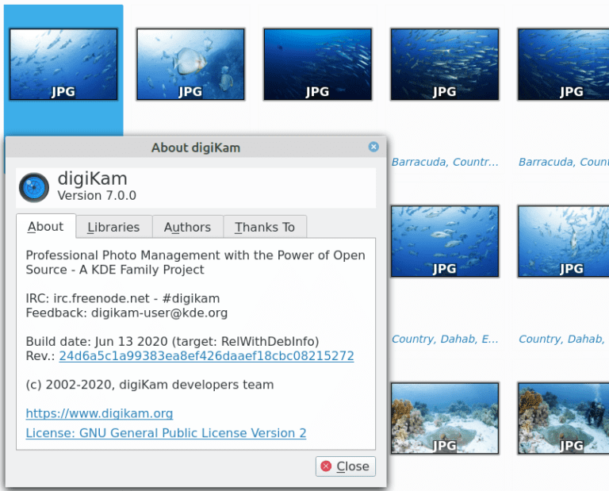The height and width of the screenshot is (491, 609).
Task: Click the 'Country, Dahab, E...' tag caption
Action: tap(445, 339)
